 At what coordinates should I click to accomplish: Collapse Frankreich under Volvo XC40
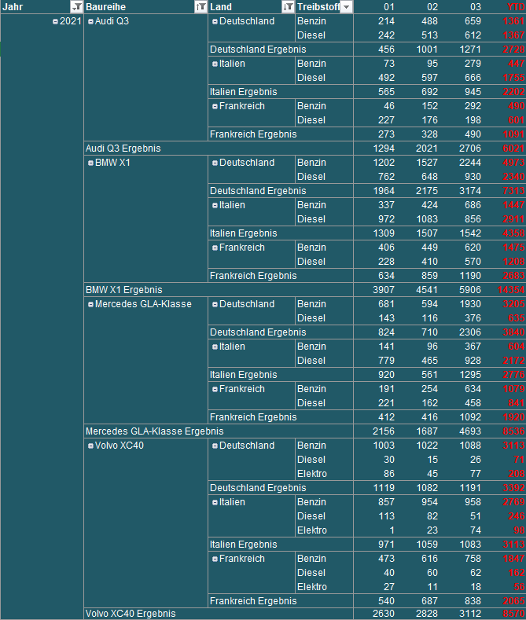click(x=215, y=559)
